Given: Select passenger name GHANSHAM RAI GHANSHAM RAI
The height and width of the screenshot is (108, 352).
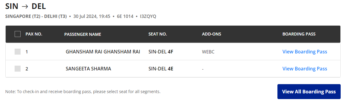Looking at the screenshot, I should pos(103,52).
